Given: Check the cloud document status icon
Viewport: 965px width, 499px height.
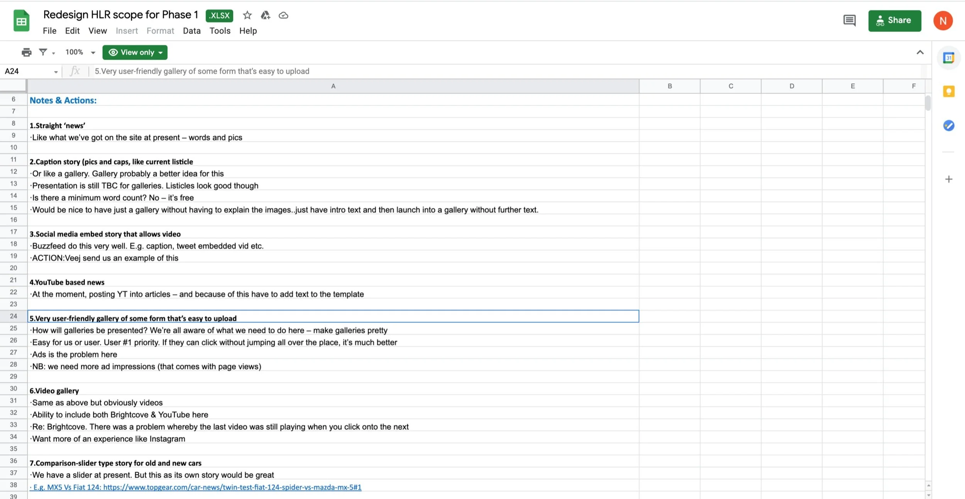Looking at the screenshot, I should pyautogui.click(x=283, y=15).
